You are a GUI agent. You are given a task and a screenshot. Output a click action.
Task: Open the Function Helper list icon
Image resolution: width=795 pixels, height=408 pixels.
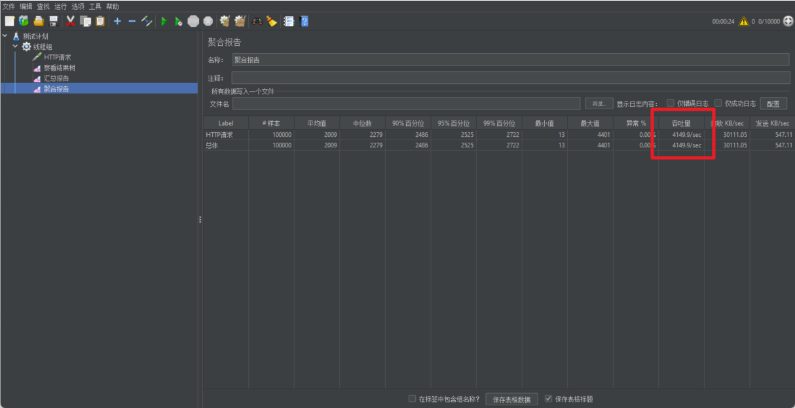(288, 21)
